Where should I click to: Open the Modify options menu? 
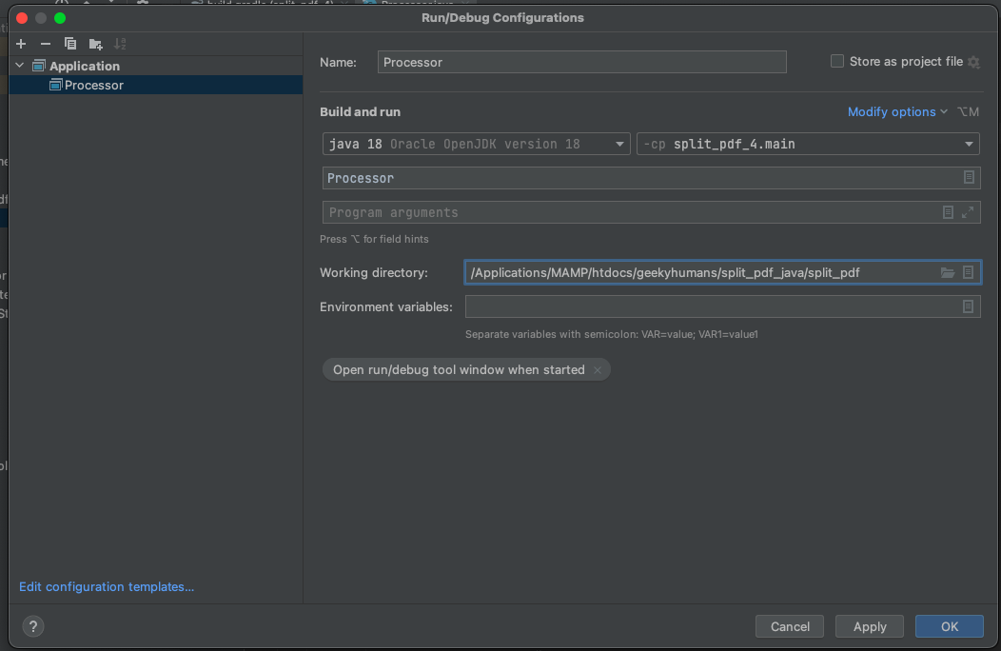[893, 111]
